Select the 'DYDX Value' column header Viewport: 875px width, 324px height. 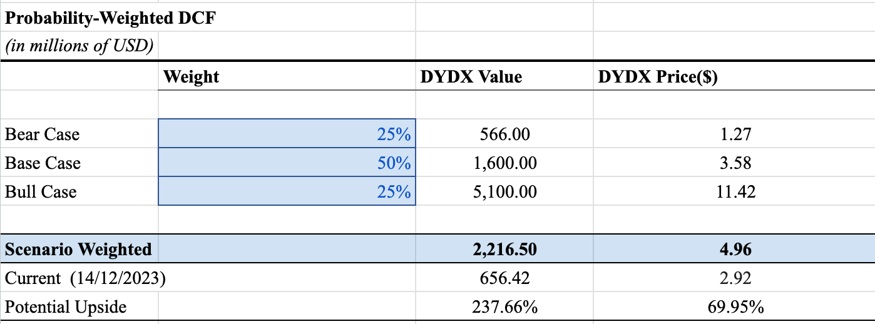click(471, 77)
